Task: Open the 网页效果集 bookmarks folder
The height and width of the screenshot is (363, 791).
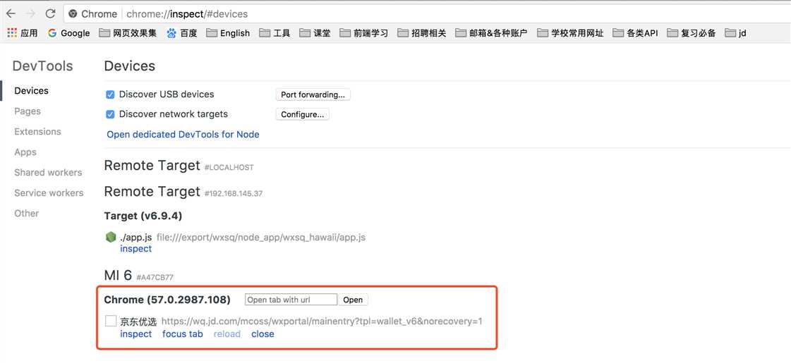Action: pos(128,33)
